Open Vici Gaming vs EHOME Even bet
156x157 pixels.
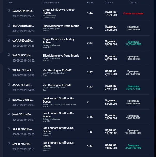point(78,72)
